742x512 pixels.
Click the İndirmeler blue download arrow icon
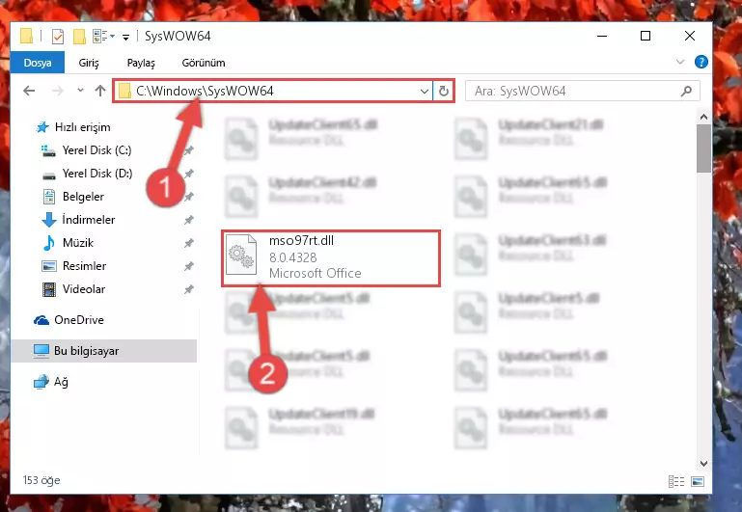coord(49,220)
